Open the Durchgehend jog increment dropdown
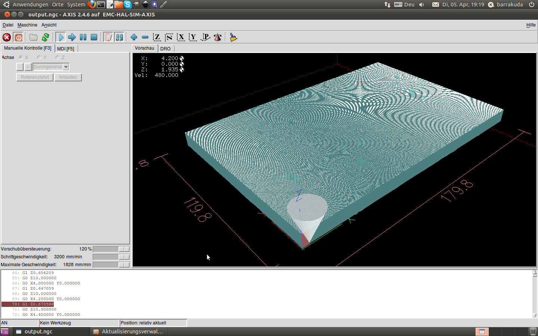The height and width of the screenshot is (336, 538). [x=66, y=67]
